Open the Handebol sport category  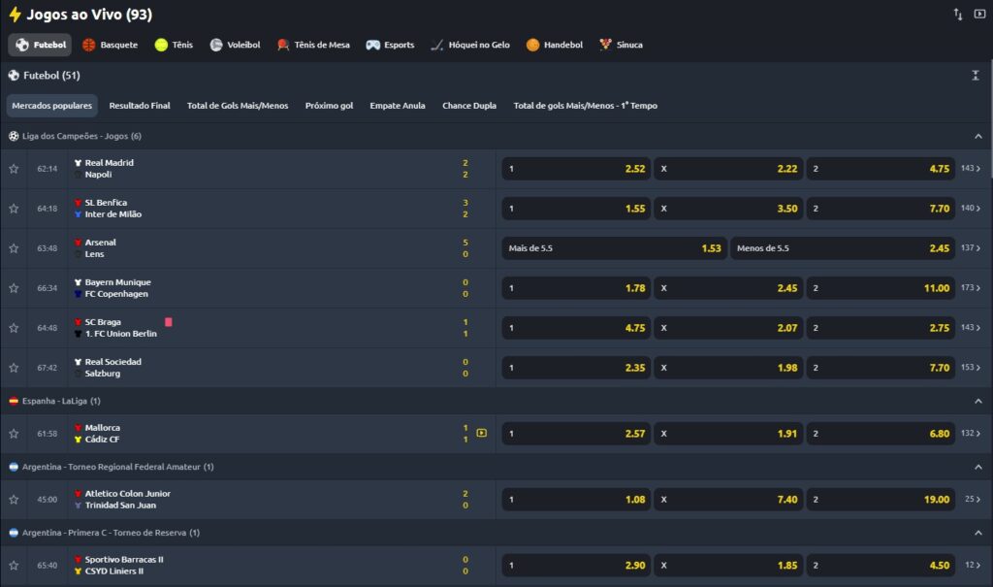(x=533, y=45)
